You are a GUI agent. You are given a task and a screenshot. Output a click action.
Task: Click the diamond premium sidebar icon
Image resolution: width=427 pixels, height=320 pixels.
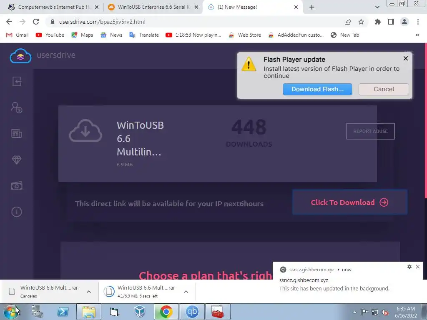click(17, 160)
